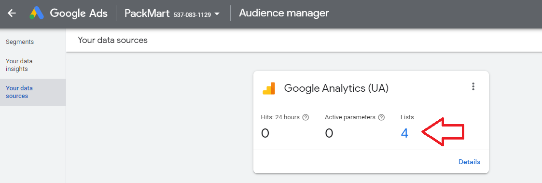This screenshot has width=542, height=183.
Task: Click the Hits: 24 hours label
Action: [x=280, y=117]
